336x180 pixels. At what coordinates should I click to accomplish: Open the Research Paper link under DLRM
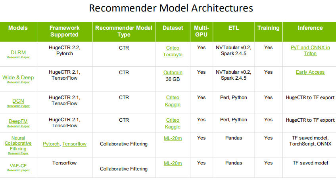(18, 57)
